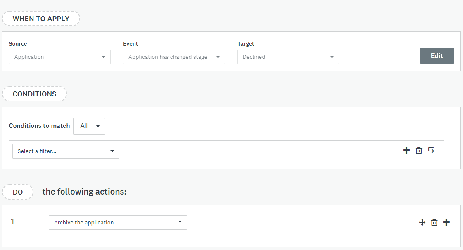The width and height of the screenshot is (463, 250).
Task: Delete action 1 using its trash icon
Action: [434, 222]
